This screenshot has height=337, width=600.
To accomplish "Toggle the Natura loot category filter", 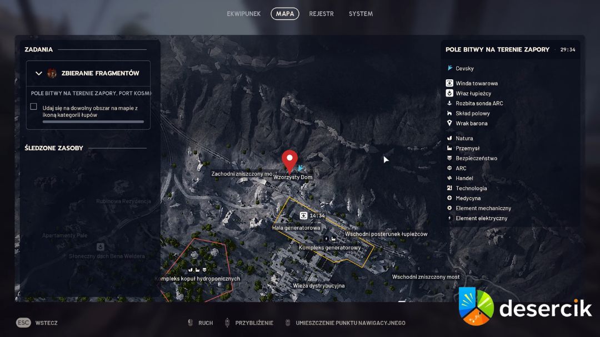I will [464, 138].
